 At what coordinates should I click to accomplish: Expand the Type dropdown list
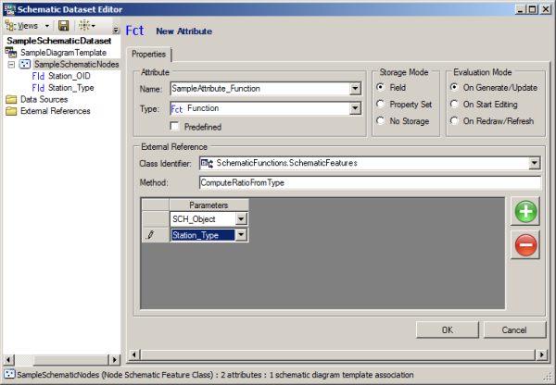click(355, 108)
